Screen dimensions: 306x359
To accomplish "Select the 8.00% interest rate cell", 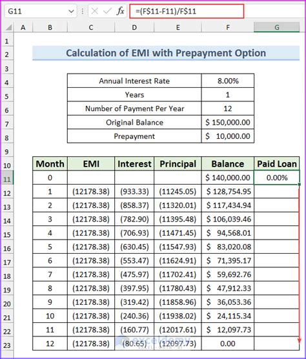I will pos(228,81).
